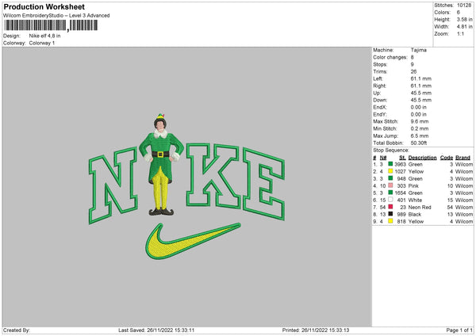Click the Total Bobbin value '50.30ft'
Image resolution: width=476 pixels, height=336 pixels.
point(419,143)
